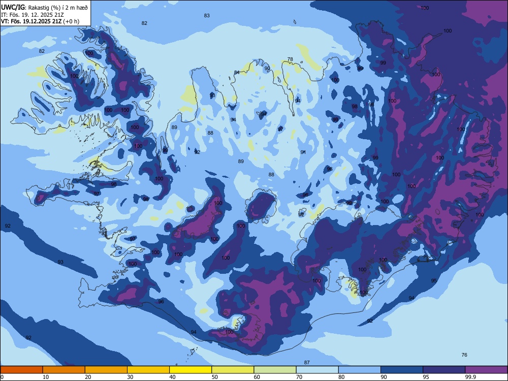Click the '84' humidity value on the map
The width and height of the screenshot is (508, 381).
(x=237, y=72)
